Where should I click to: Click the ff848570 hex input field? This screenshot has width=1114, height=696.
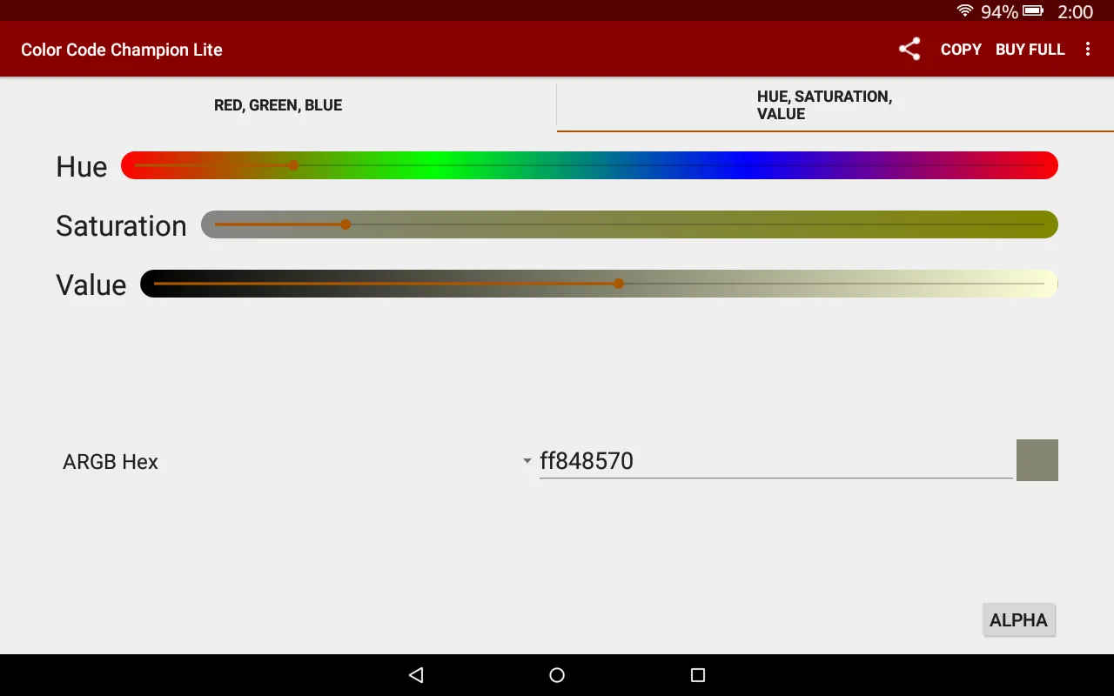(775, 461)
